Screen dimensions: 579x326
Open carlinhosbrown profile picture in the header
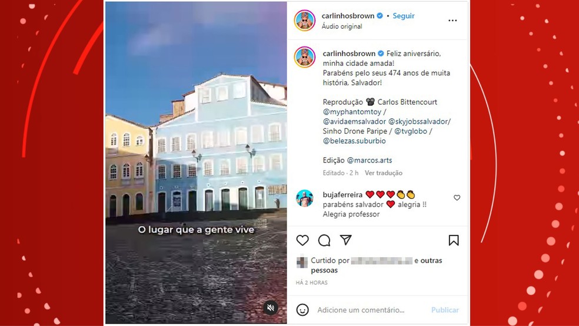coord(305,21)
